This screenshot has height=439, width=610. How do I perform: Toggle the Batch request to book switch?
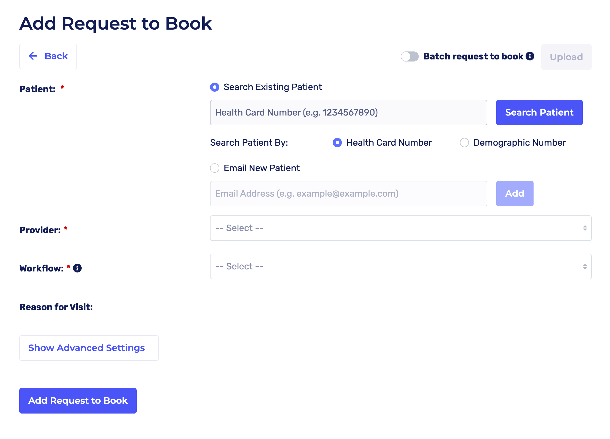coord(409,56)
